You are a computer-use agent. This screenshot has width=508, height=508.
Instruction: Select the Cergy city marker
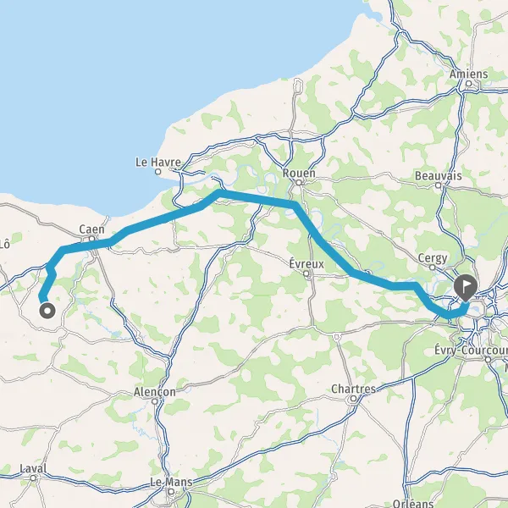[432, 268]
